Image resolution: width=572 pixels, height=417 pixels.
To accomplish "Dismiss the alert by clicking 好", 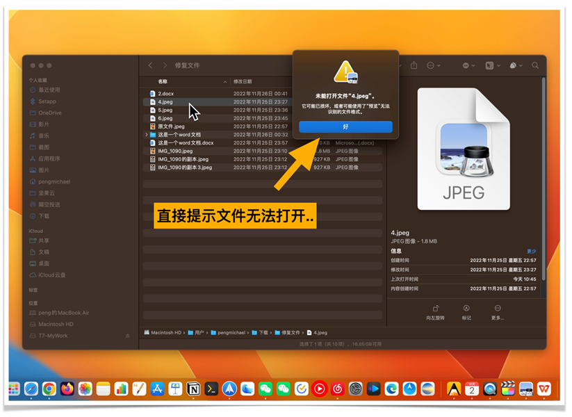I will (345, 127).
